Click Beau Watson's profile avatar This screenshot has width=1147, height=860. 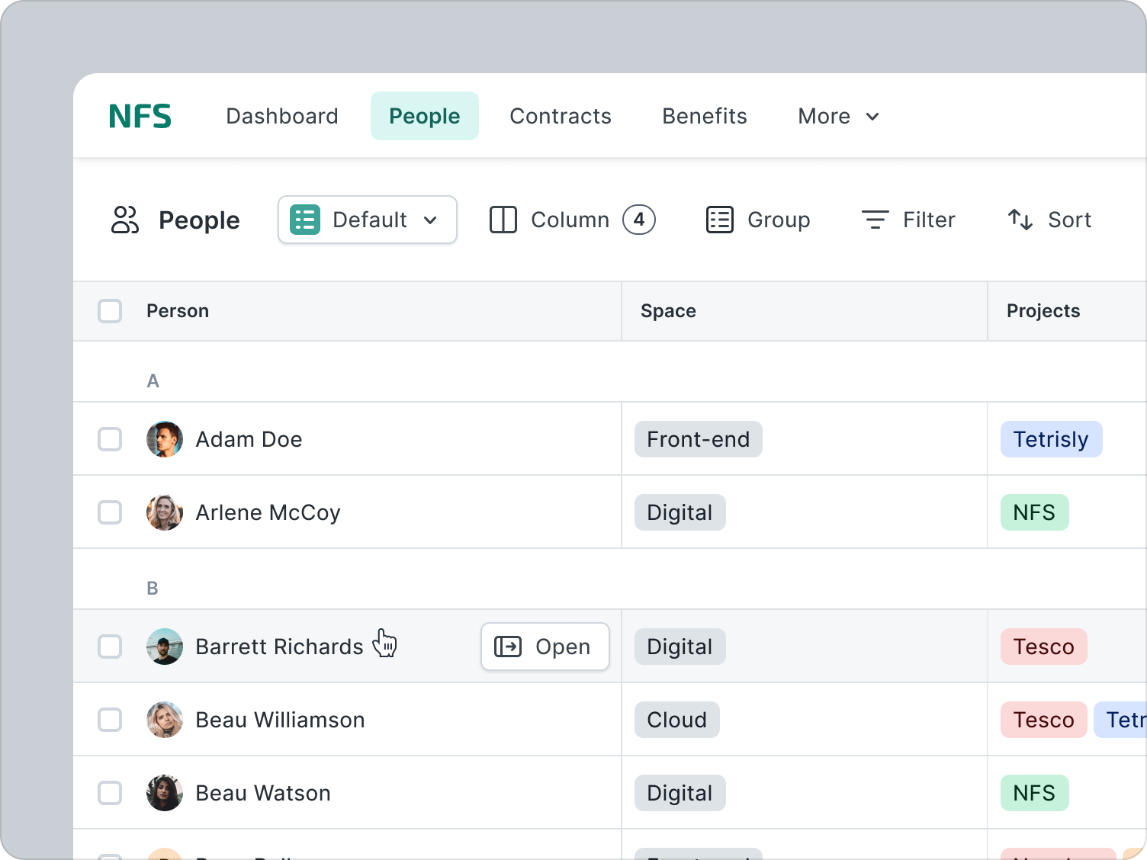point(165,793)
